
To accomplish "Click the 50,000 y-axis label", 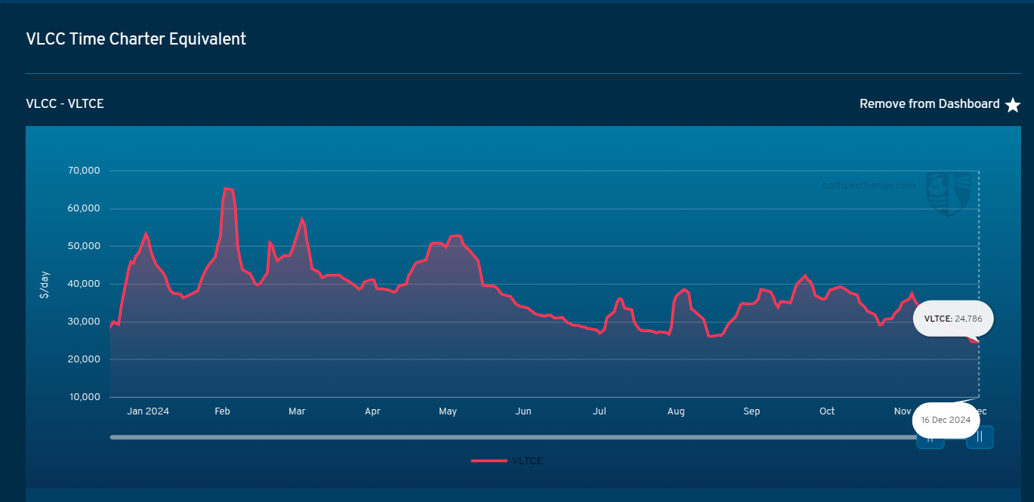I will (84, 246).
